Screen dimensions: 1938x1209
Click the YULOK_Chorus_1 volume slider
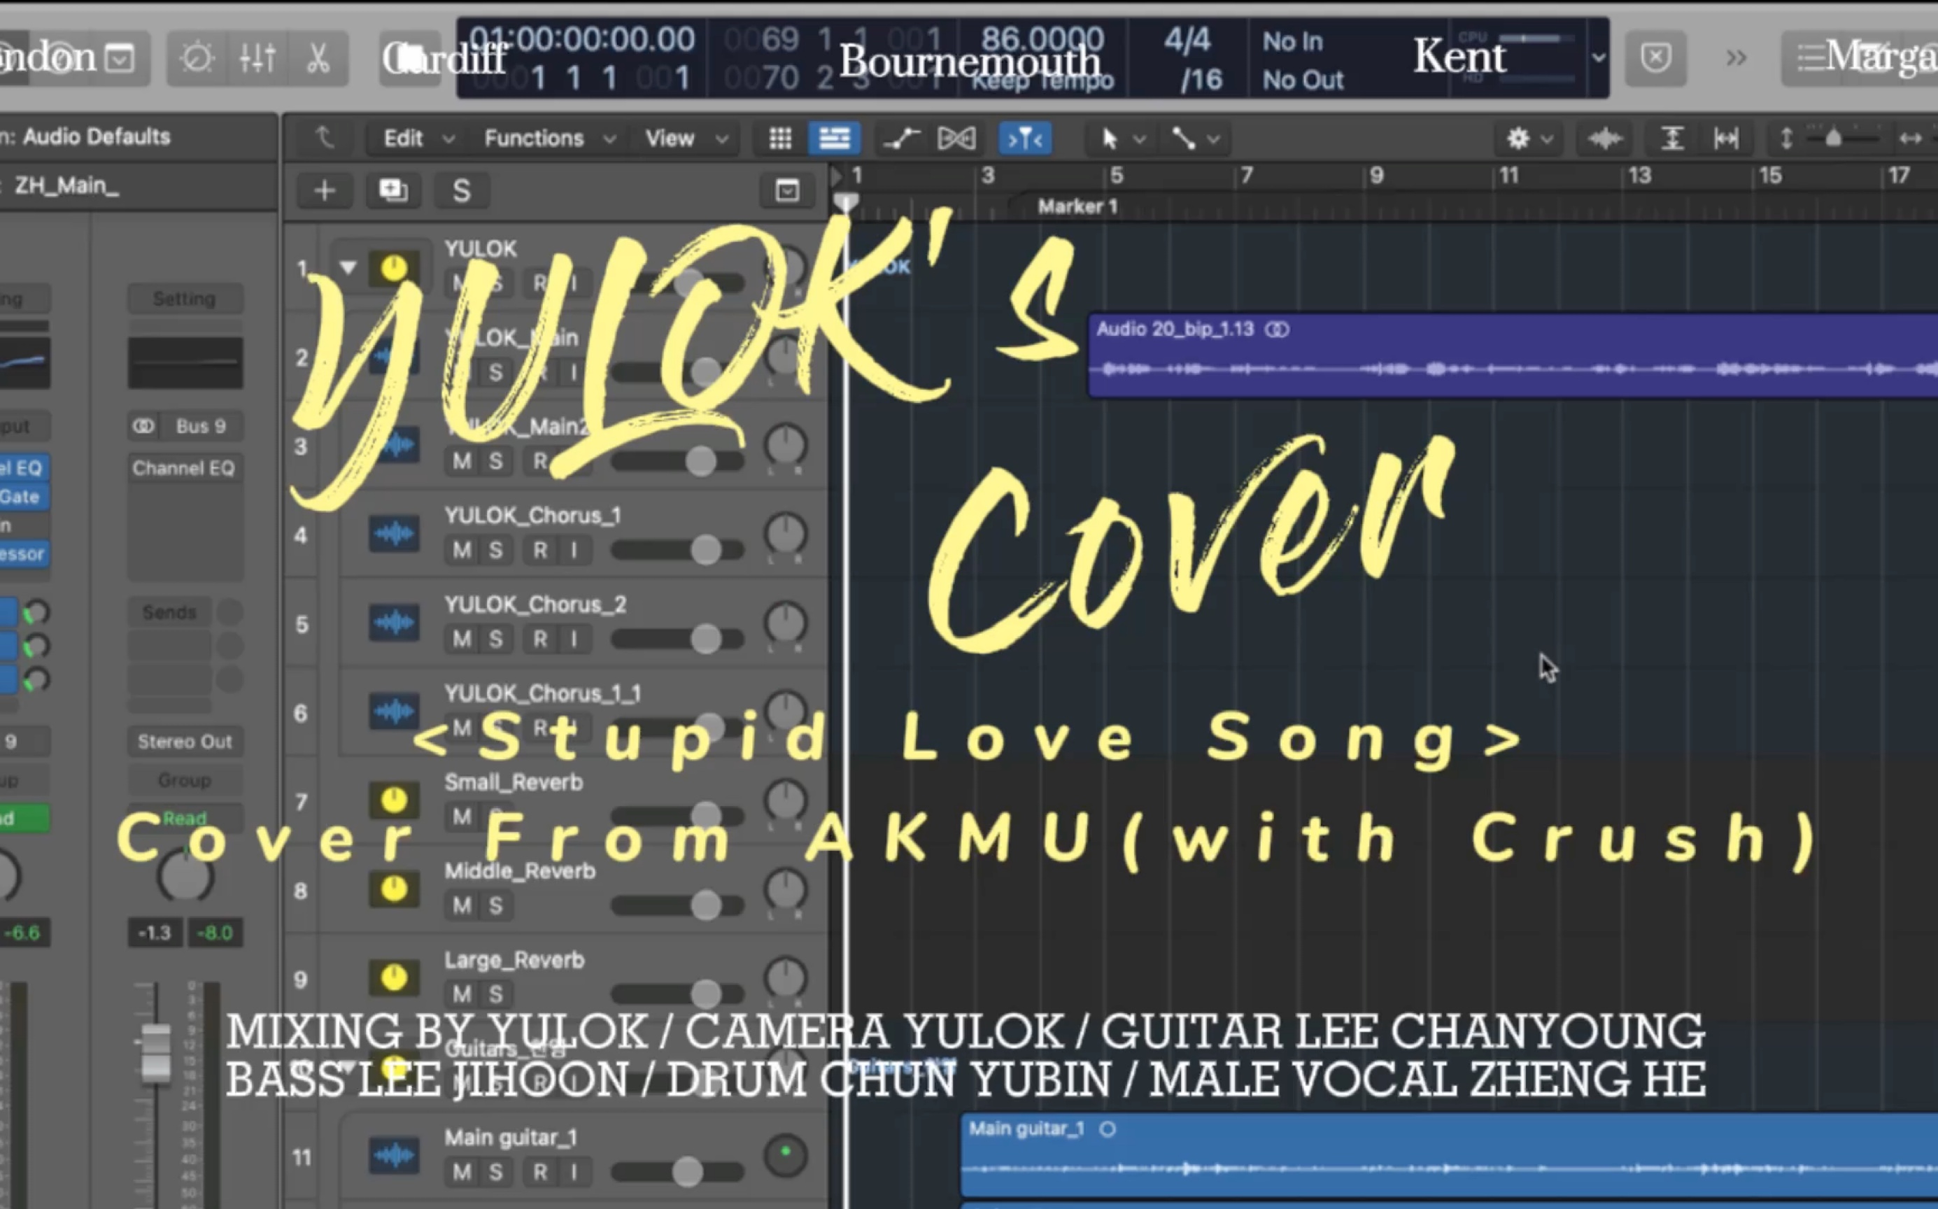coord(677,550)
